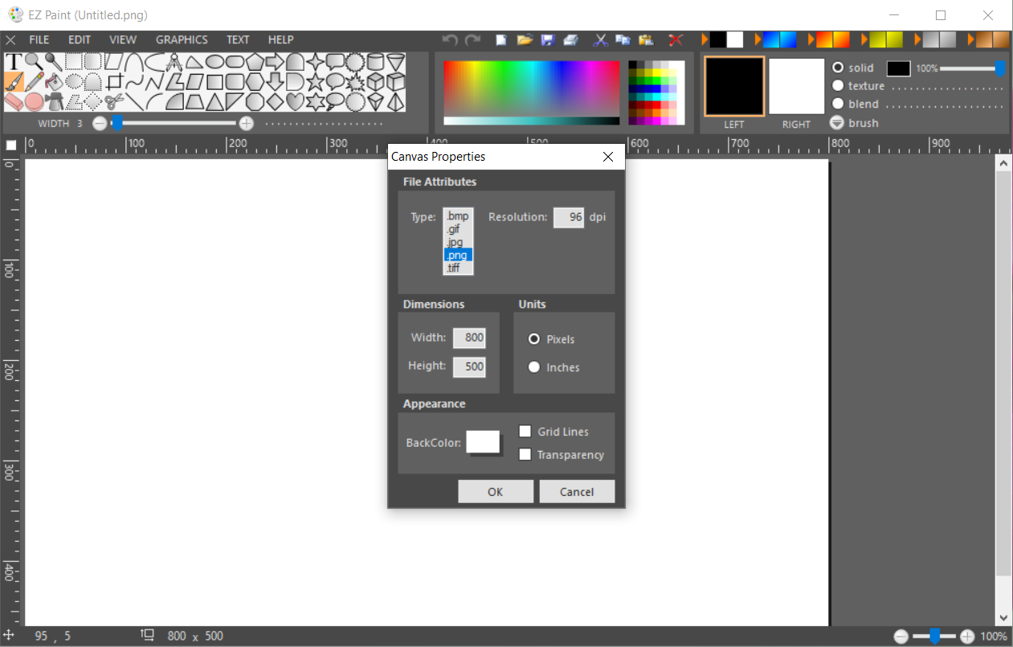Viewport: 1013px width, 647px height.
Task: Confirm canvas settings with OK
Action: click(x=496, y=491)
